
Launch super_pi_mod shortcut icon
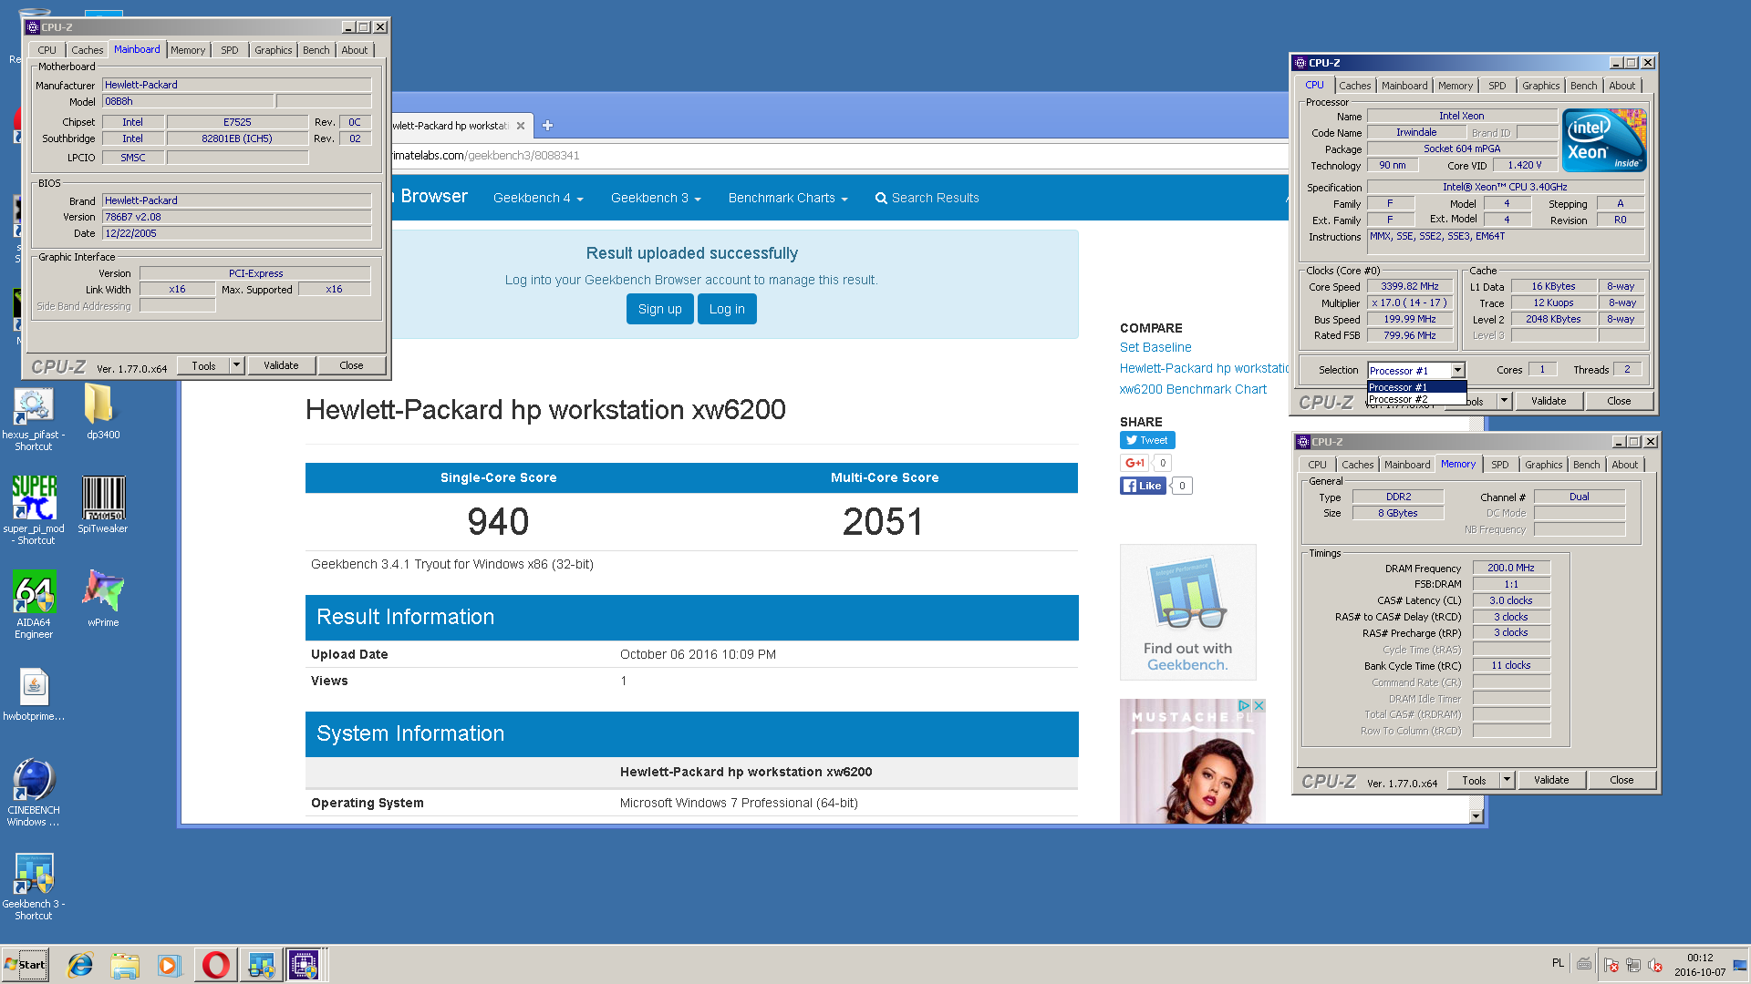[x=34, y=510]
